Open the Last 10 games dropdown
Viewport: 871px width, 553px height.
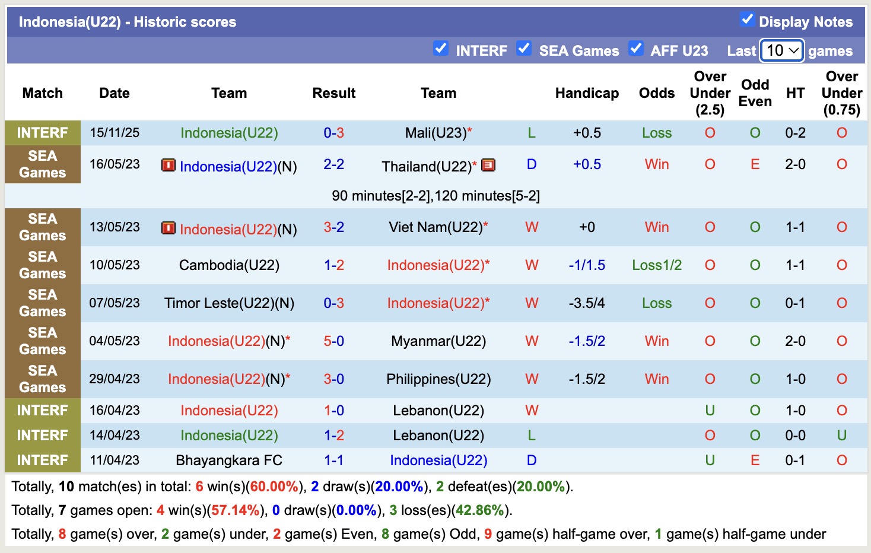(781, 50)
